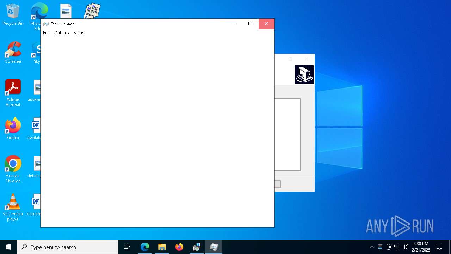The width and height of the screenshot is (451, 254).
Task: Select the Recycle Bin desktop icon
Action: [13, 15]
